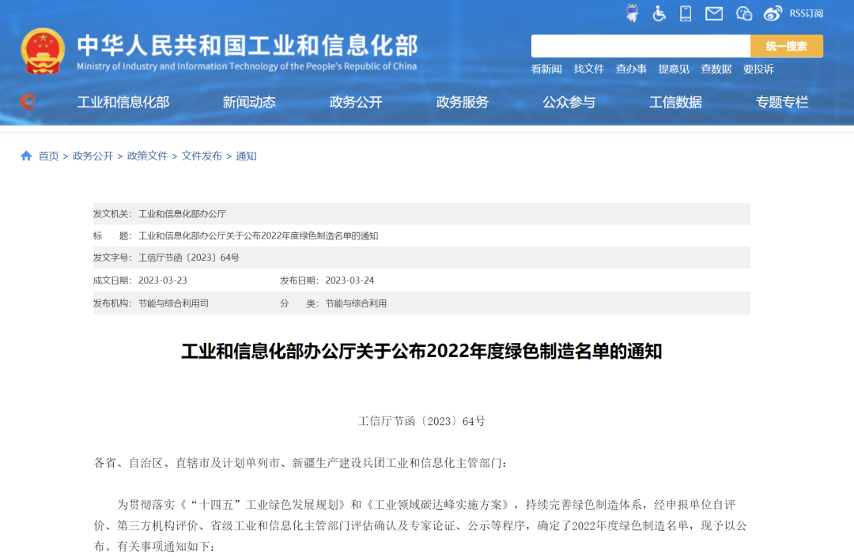The width and height of the screenshot is (854, 557).
Task: Click the 要投诉 quick link
Action: tap(758, 69)
